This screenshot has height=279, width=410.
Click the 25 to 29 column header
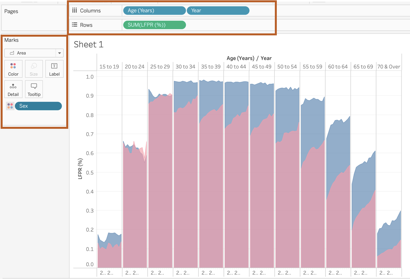160,67
